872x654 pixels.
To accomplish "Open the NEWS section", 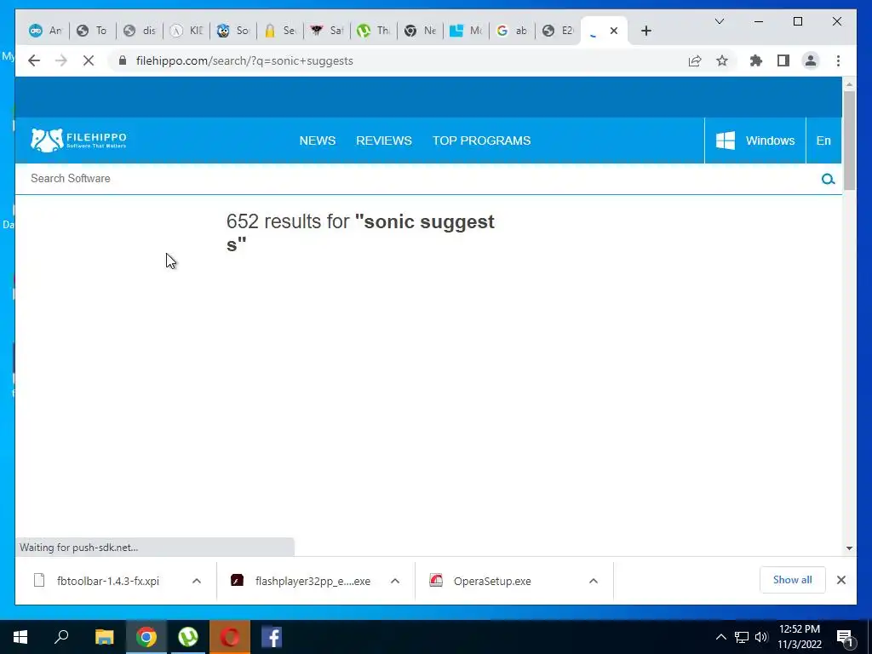I will (318, 141).
